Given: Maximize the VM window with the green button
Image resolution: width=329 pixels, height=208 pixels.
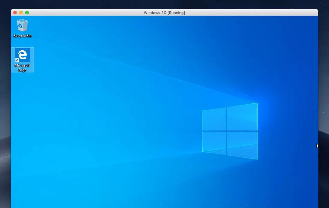Looking at the screenshot, I should 27,13.
